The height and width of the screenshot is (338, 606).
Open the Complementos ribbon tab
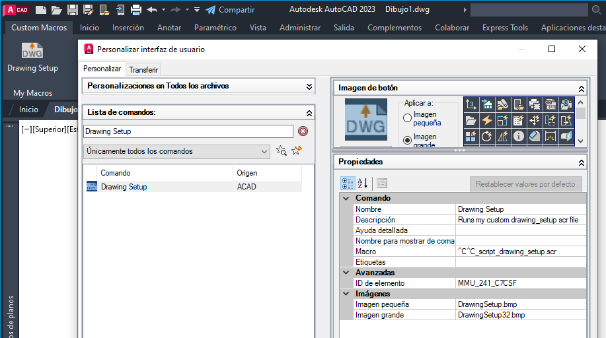click(395, 28)
